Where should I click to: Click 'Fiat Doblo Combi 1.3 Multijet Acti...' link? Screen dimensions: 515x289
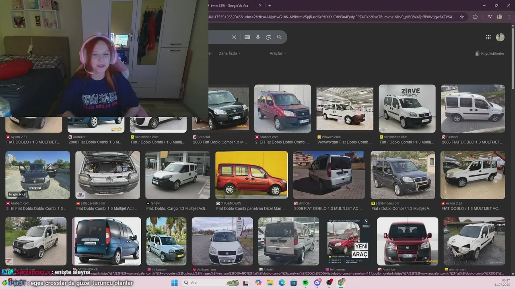click(107, 209)
